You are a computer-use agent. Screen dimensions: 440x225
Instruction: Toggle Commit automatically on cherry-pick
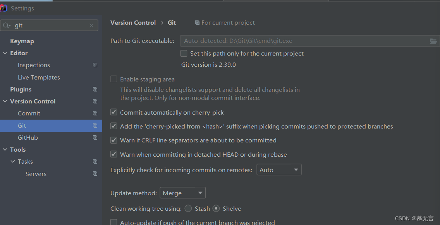(113, 112)
